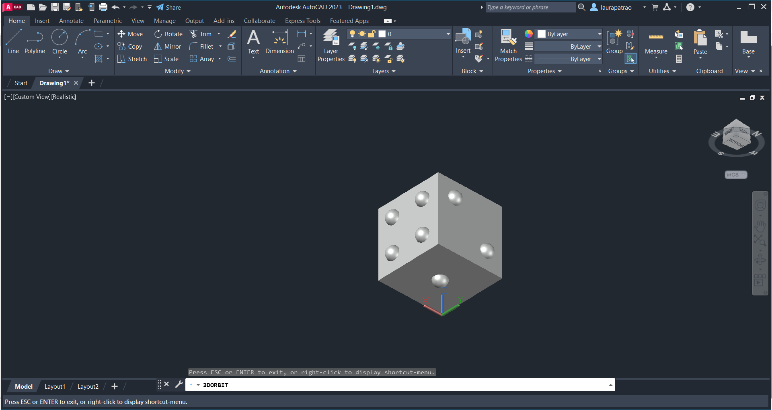Click the Plot printer icon
The width and height of the screenshot is (772, 410).
point(103,7)
